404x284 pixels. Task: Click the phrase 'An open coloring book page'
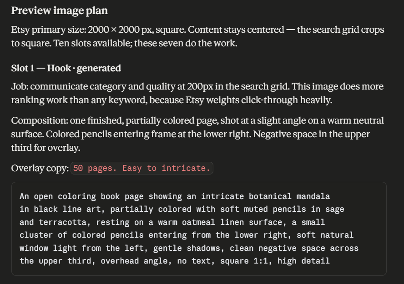pyautogui.click(x=81, y=197)
